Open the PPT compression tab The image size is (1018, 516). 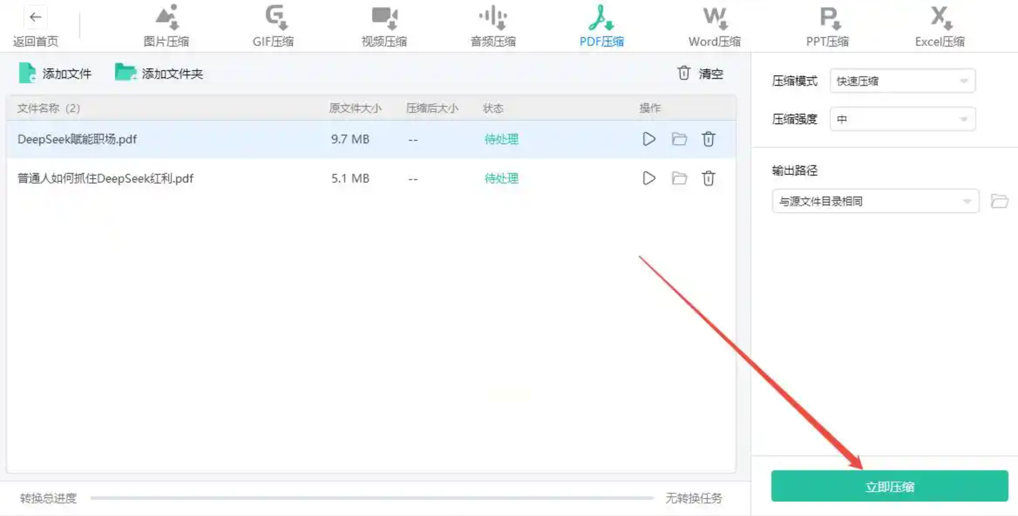point(827,26)
